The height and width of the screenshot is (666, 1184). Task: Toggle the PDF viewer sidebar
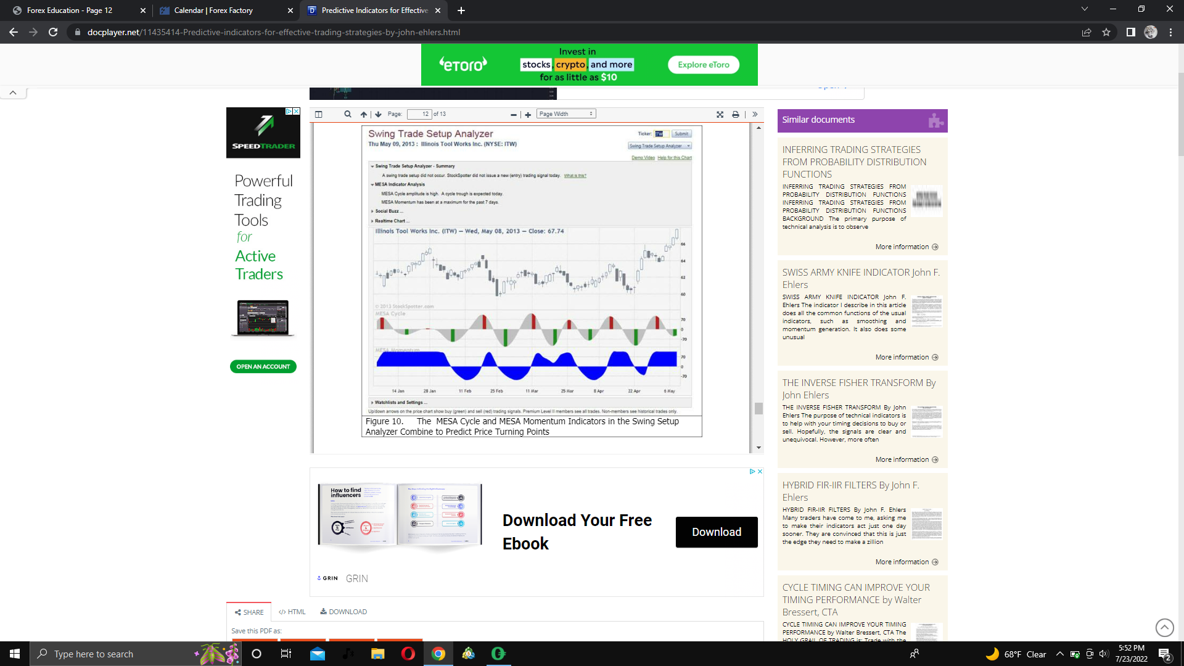[318, 114]
